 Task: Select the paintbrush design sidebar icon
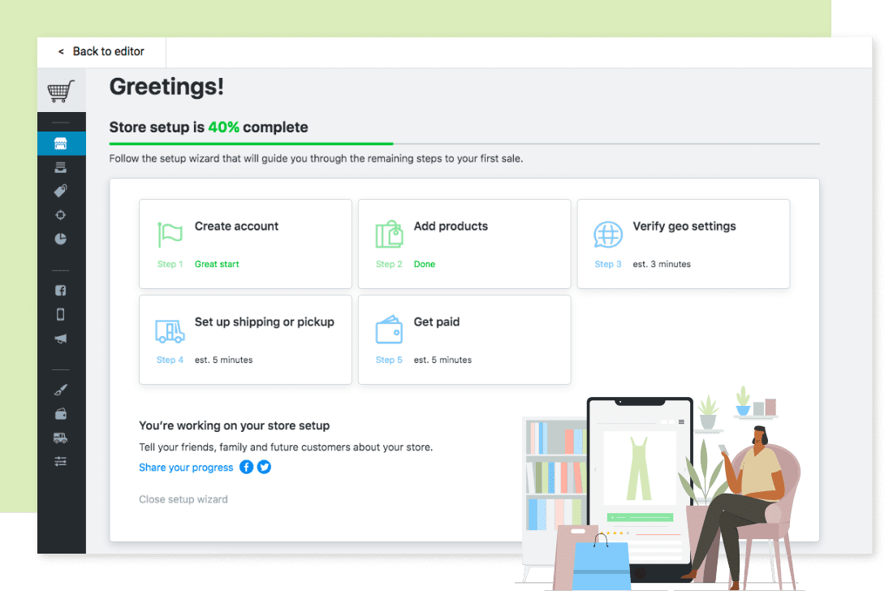[x=61, y=390]
